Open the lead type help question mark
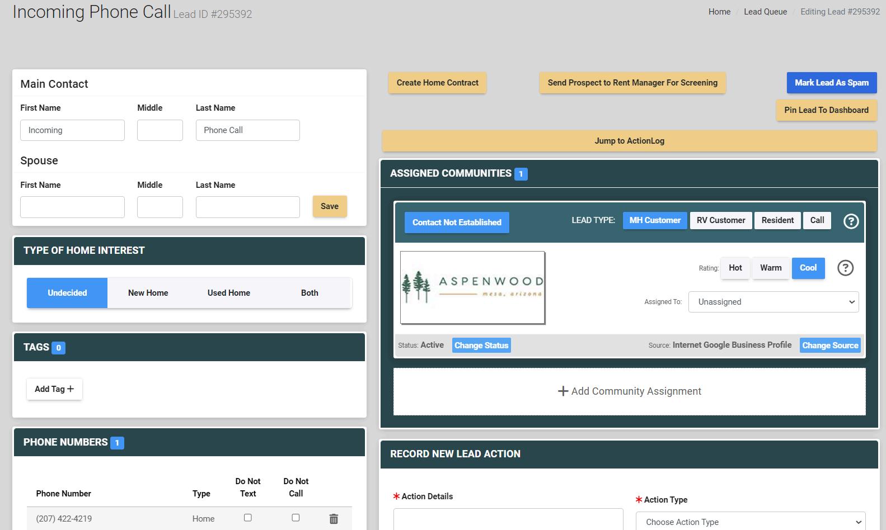Screen dimensions: 886x530 (x=851, y=221)
